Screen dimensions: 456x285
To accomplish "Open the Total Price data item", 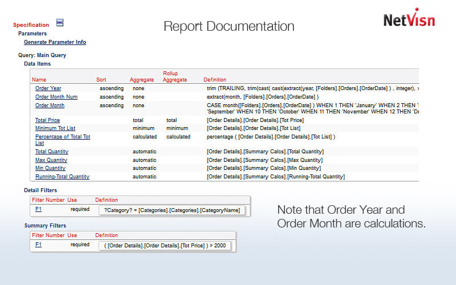I will point(47,120).
